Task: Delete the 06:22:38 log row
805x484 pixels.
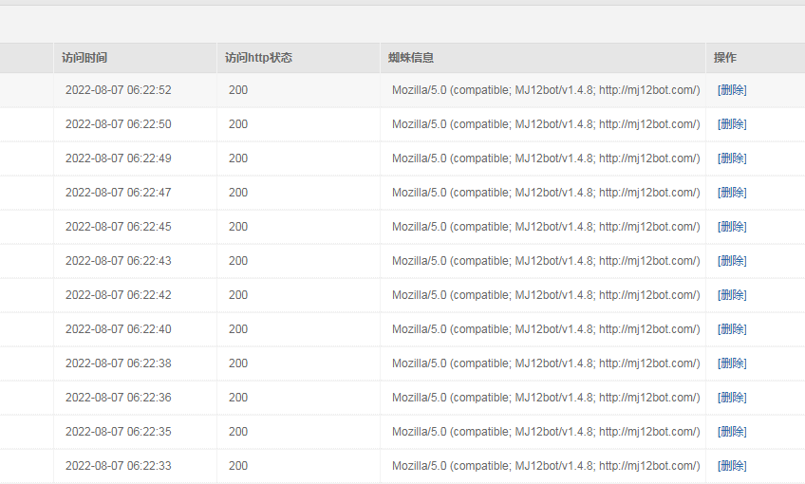Action: click(732, 363)
